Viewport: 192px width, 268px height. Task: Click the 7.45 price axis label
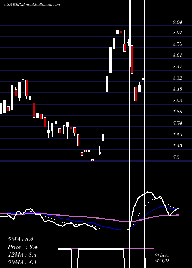click(177, 146)
